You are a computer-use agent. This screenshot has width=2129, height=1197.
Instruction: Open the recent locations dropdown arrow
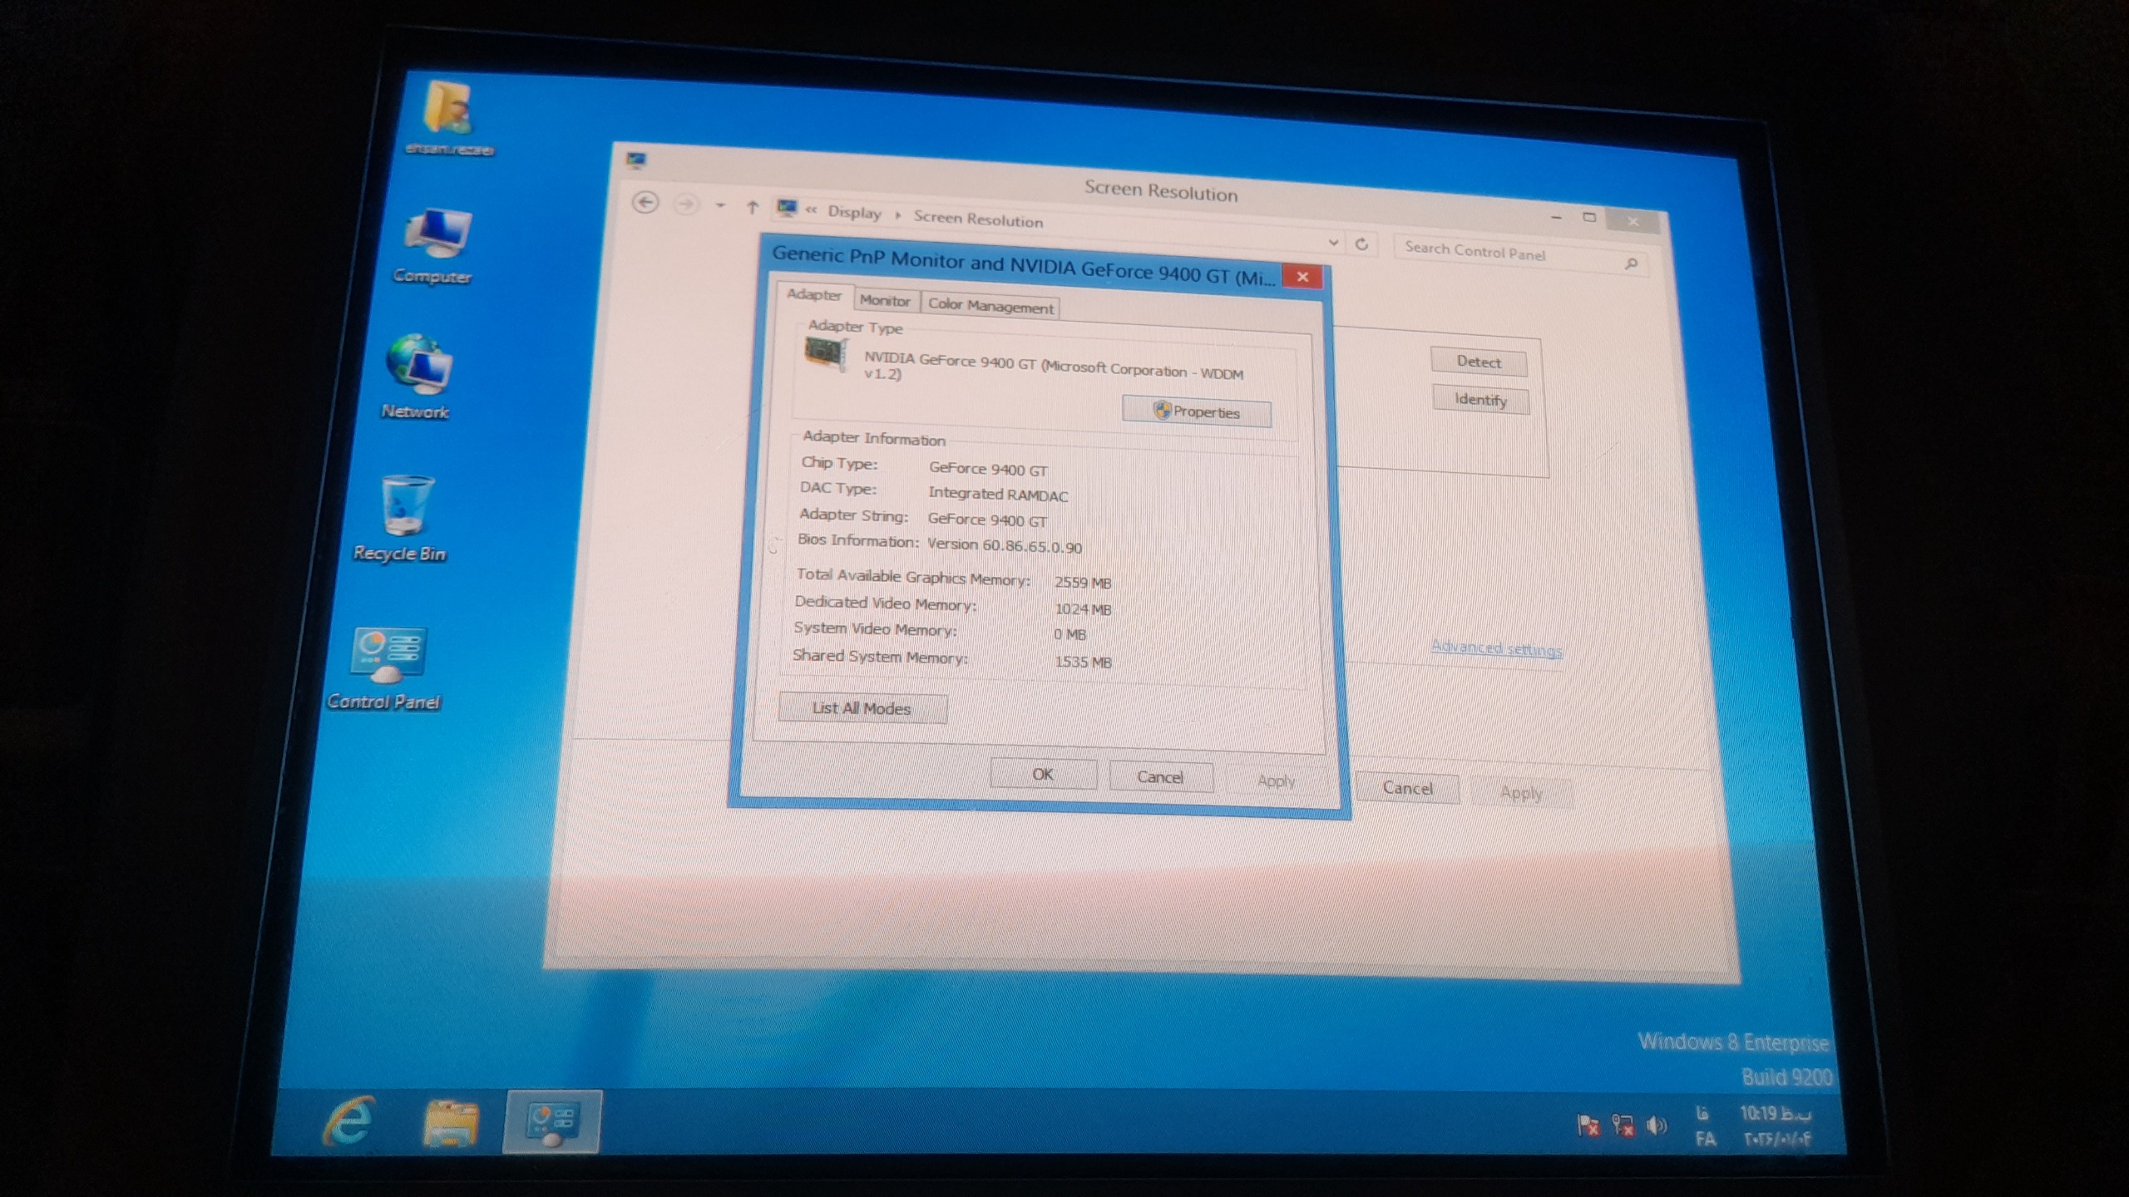[720, 205]
